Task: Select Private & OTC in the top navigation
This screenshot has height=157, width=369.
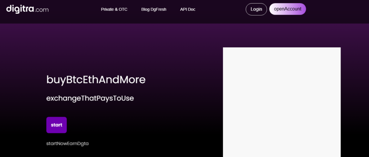Action: coord(114,9)
